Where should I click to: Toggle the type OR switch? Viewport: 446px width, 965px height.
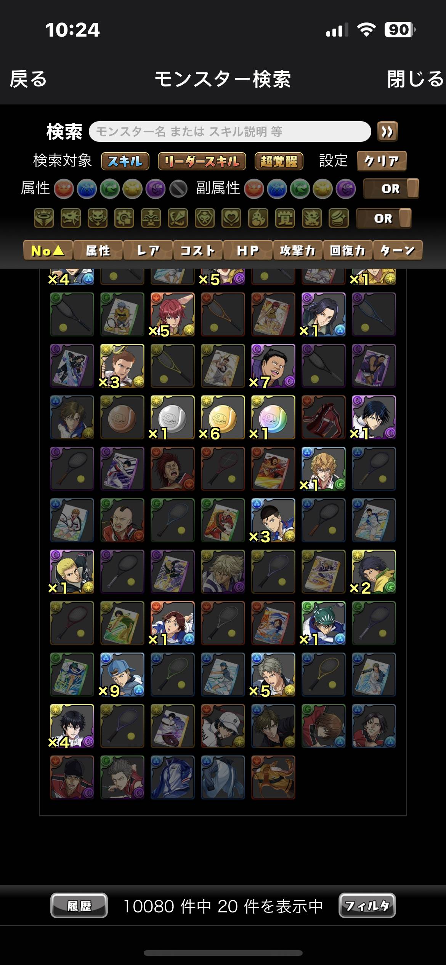(383, 218)
